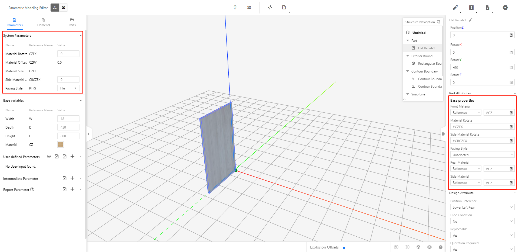519x252 pixels.
Task: Click the warning exclamation icon in bottom bar
Action: [441, 247]
